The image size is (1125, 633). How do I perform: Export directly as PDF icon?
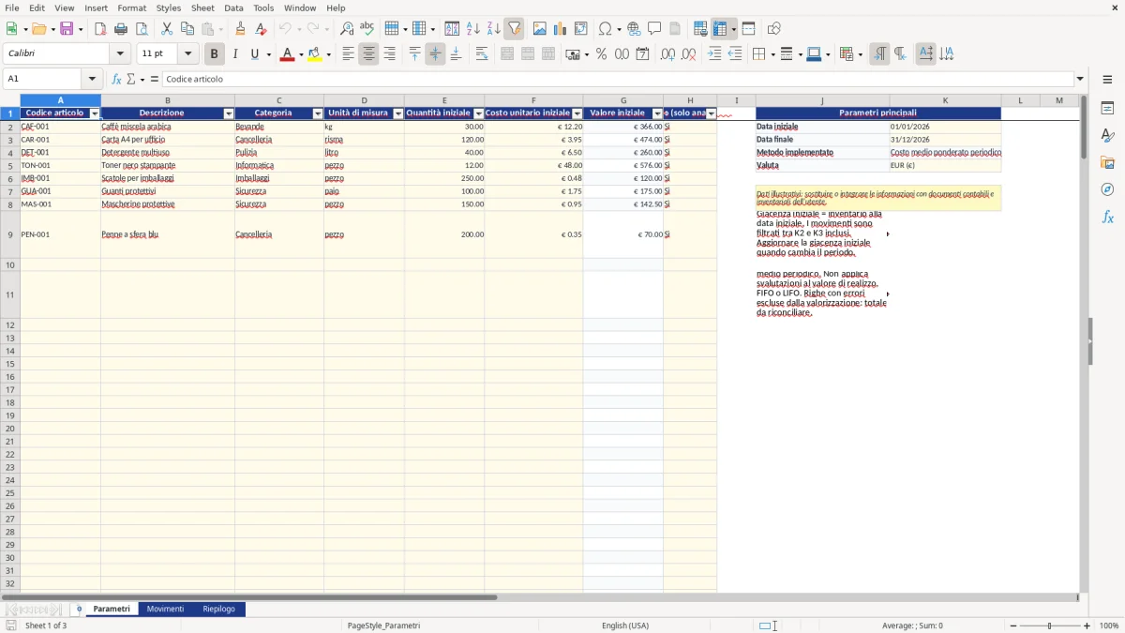click(x=100, y=29)
